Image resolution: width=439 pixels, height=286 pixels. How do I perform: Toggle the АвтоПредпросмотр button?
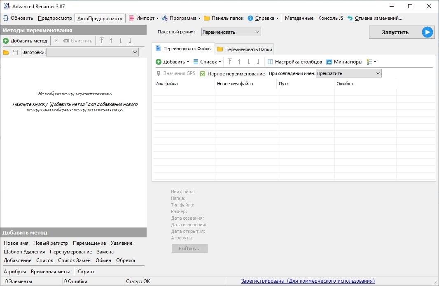100,18
